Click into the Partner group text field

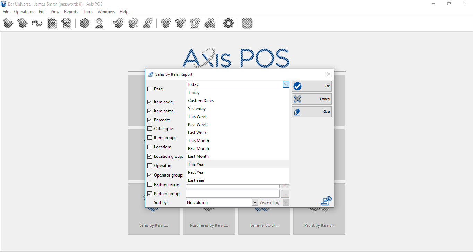pyautogui.click(x=233, y=194)
